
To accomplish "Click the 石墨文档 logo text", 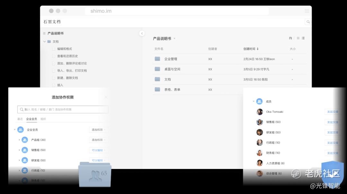I will pyautogui.click(x=52, y=22).
